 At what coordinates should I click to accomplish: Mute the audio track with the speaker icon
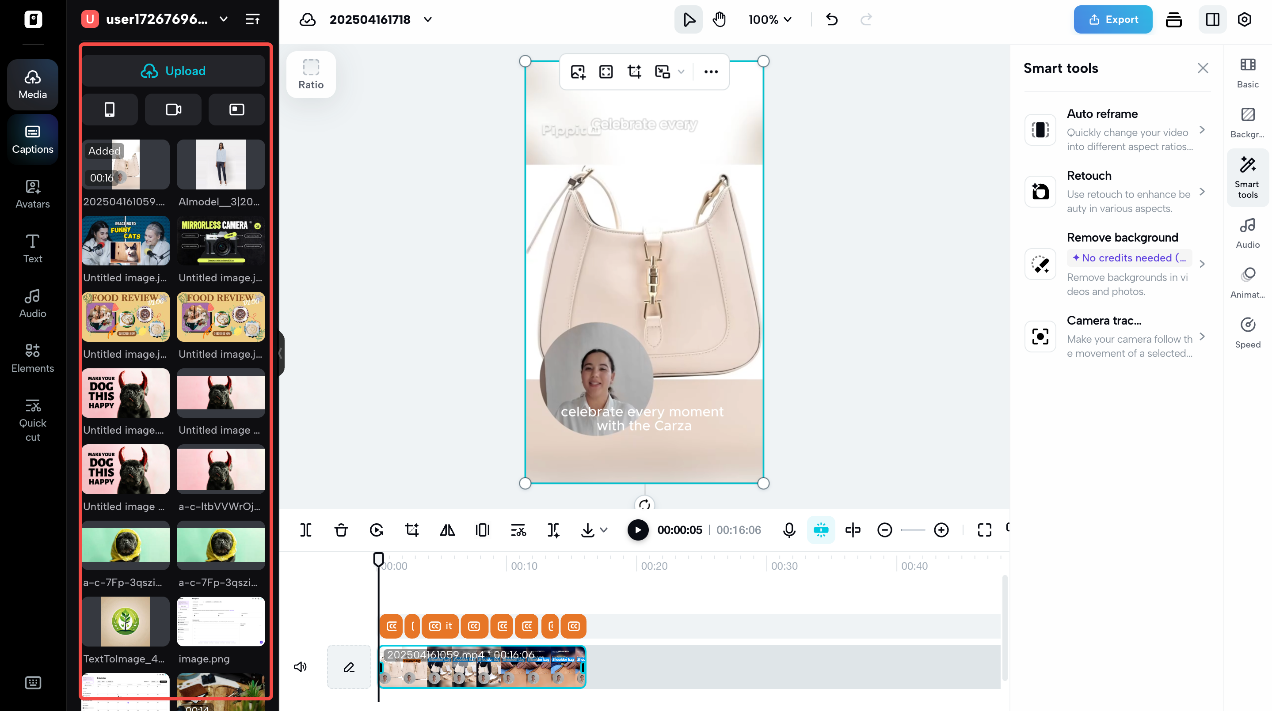pyautogui.click(x=300, y=666)
